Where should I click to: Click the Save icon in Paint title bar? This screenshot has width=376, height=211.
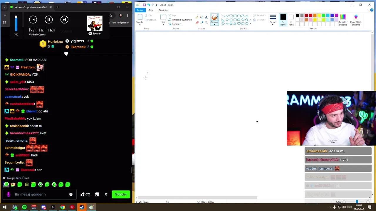pyautogui.click(x=144, y=5)
